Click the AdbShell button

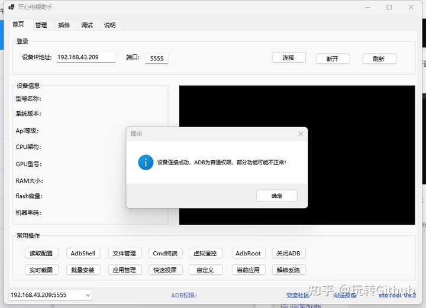point(83,253)
